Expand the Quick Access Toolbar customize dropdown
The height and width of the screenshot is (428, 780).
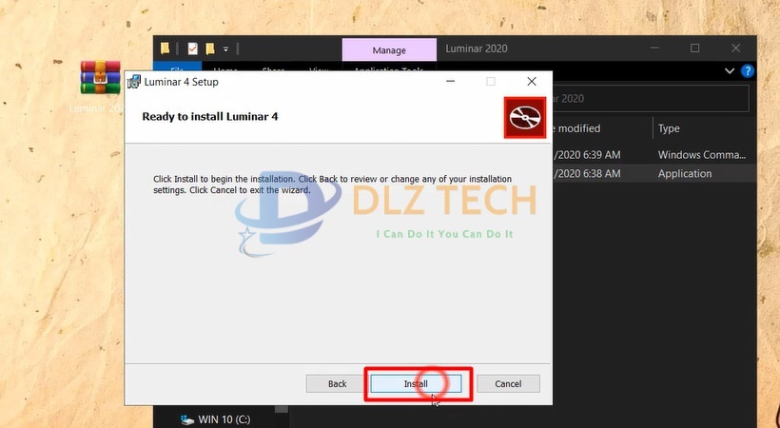[225, 49]
